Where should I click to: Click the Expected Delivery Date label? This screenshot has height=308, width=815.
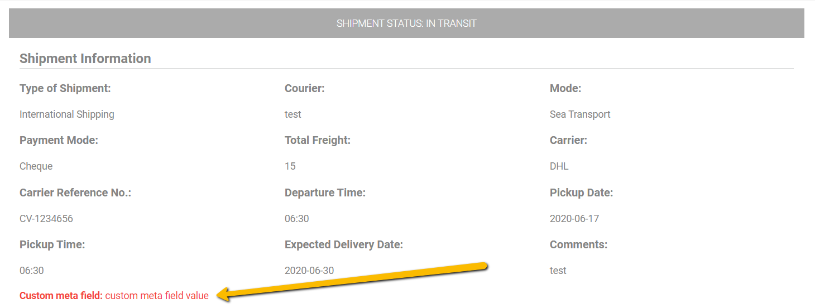344,244
